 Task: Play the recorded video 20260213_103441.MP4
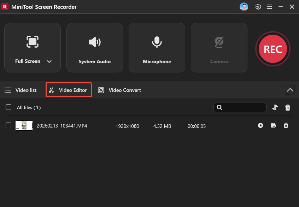(260, 125)
